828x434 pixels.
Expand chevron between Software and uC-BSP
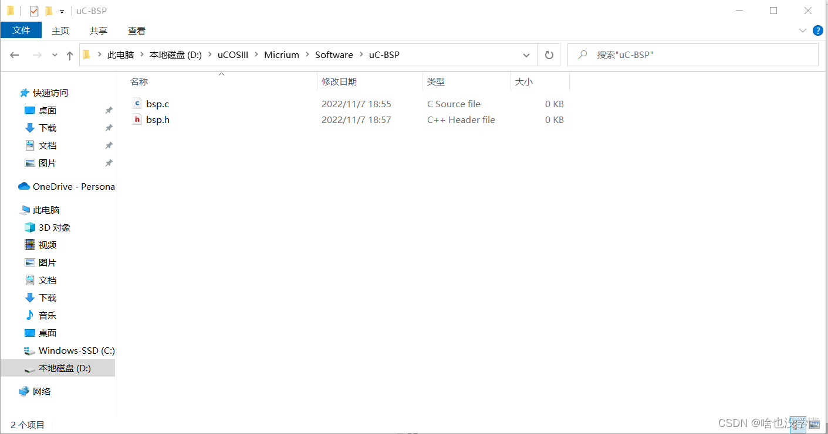361,54
